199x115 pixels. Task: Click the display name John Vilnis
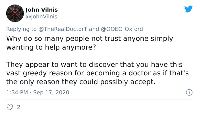tap(42, 10)
